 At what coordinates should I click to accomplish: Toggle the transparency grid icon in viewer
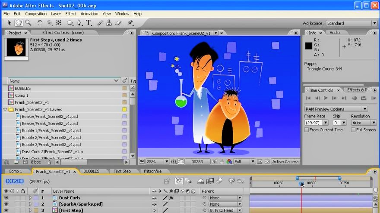pyautogui.click(x=267, y=161)
